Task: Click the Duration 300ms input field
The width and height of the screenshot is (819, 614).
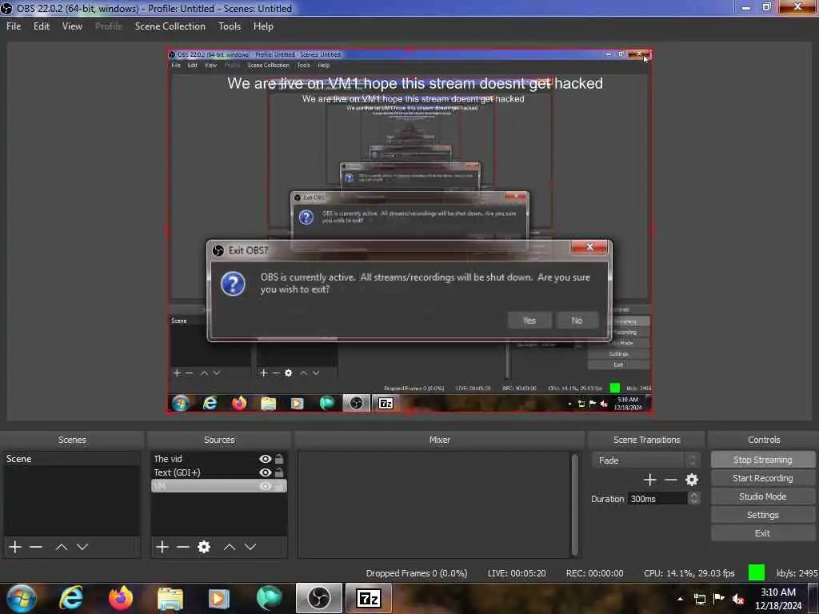Action: point(657,498)
